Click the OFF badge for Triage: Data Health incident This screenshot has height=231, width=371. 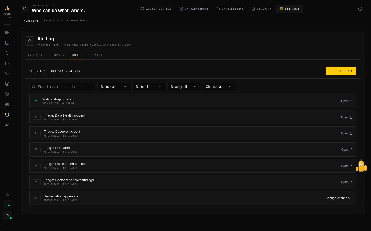pyautogui.click(x=37, y=117)
